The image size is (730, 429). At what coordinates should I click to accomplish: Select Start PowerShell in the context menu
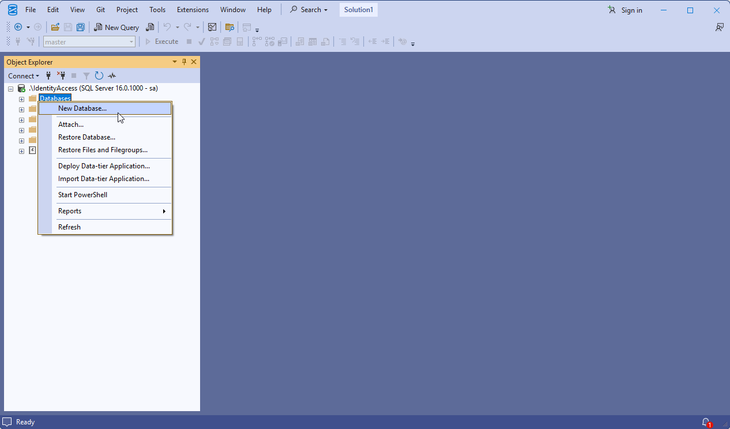tap(105, 195)
